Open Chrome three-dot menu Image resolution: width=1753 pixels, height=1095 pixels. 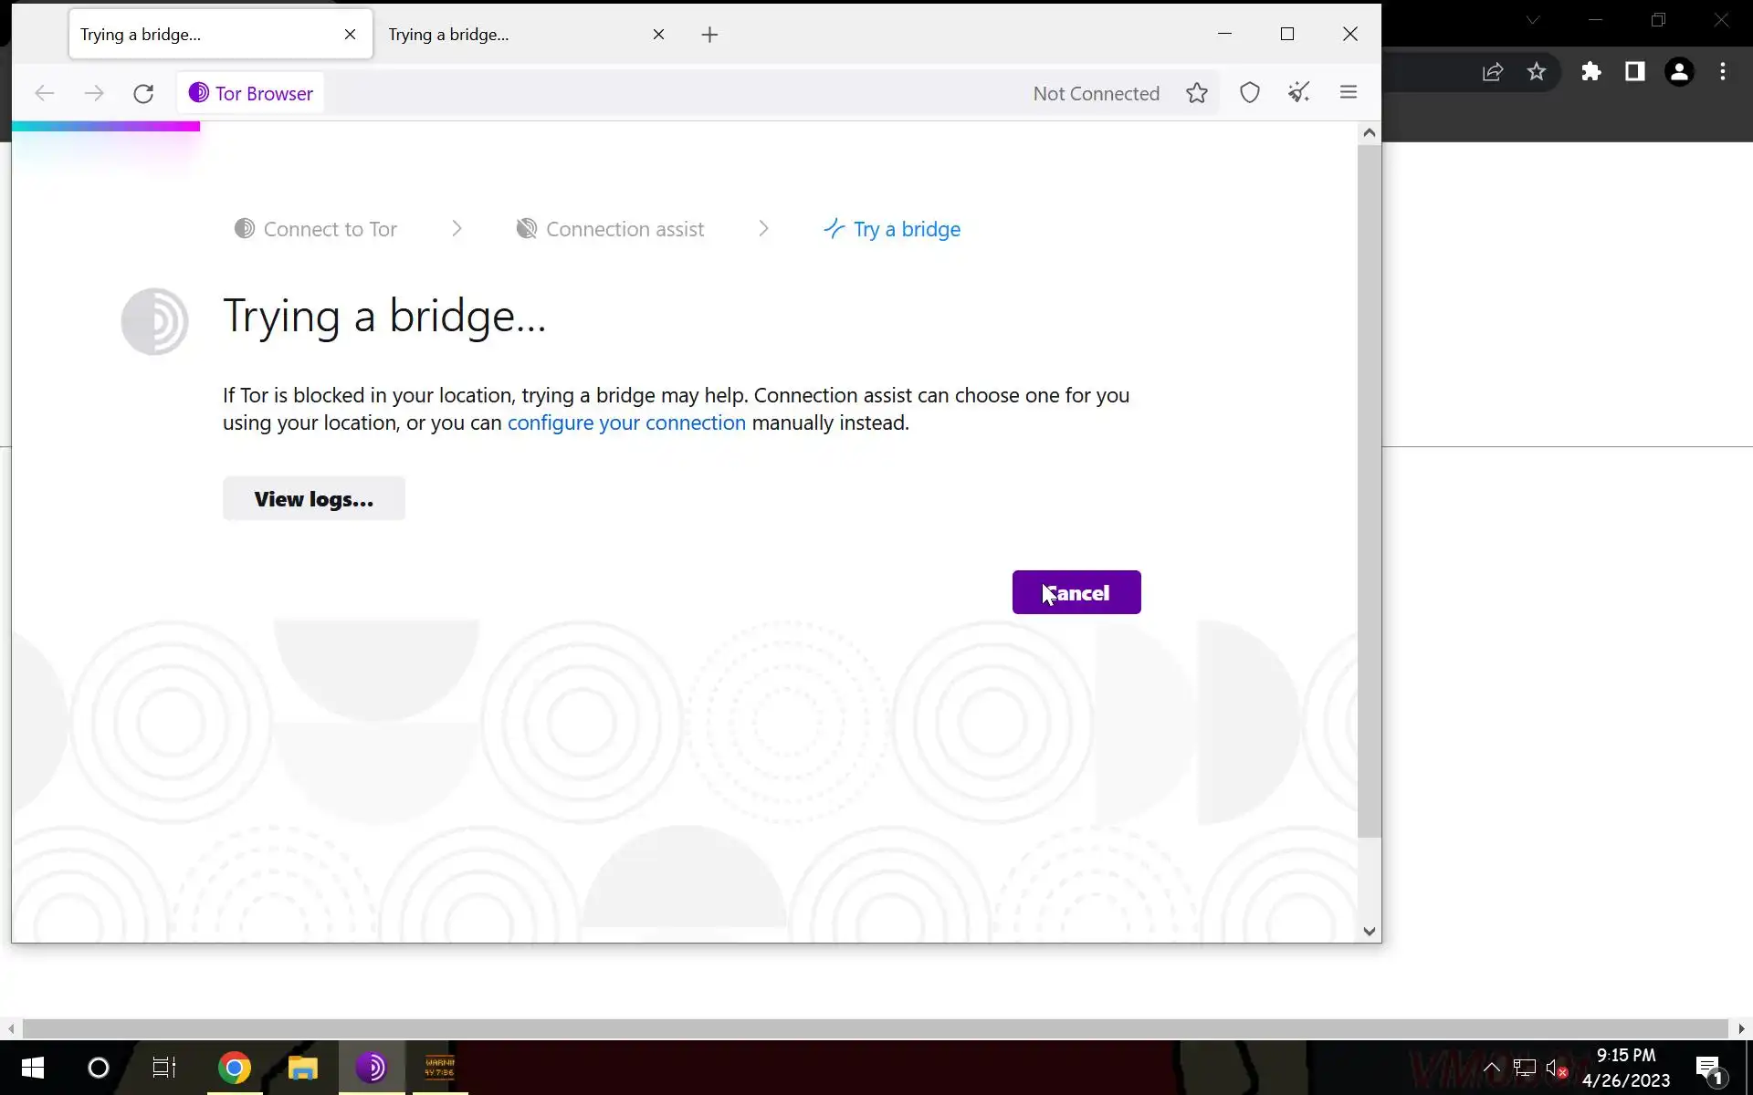tap(1722, 72)
